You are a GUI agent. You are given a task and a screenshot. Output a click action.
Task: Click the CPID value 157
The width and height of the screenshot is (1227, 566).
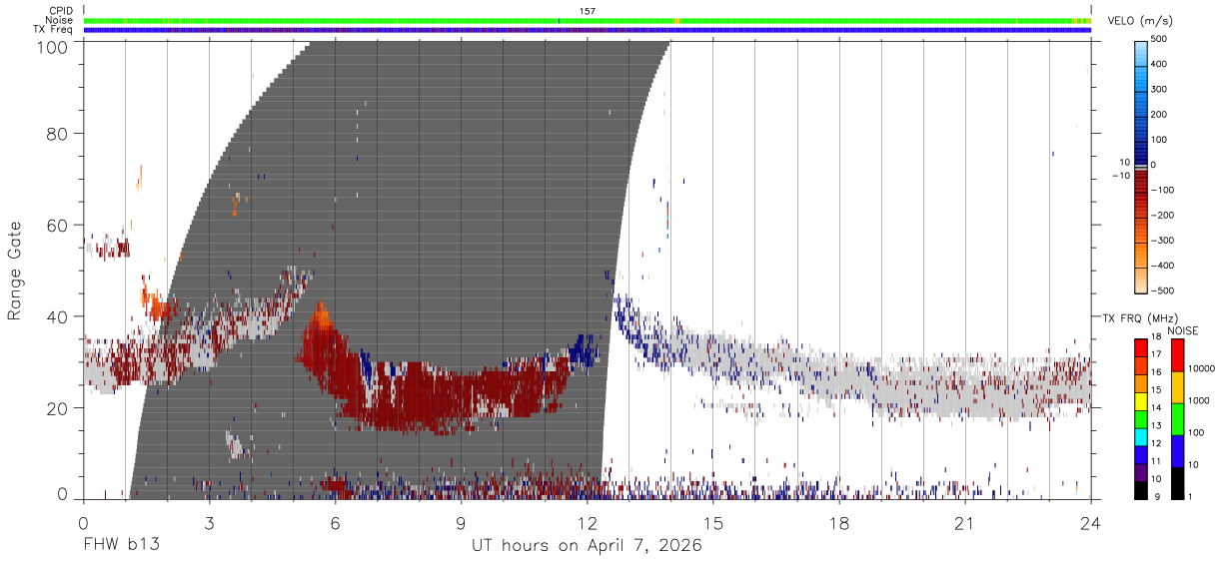(588, 11)
